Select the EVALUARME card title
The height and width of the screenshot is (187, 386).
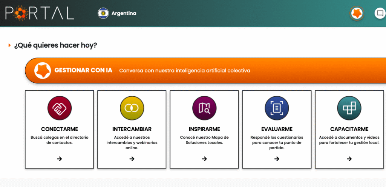tap(277, 129)
